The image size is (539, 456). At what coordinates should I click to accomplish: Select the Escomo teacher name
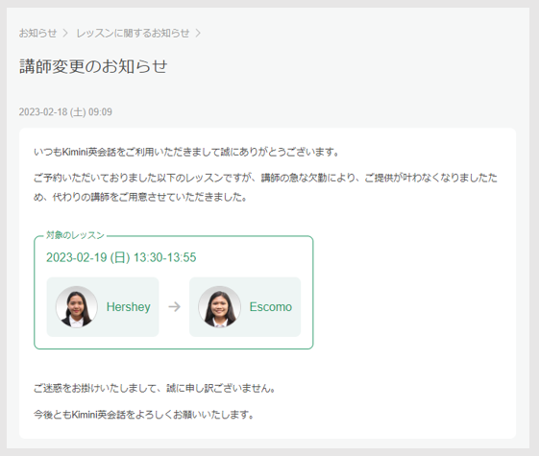click(x=271, y=306)
